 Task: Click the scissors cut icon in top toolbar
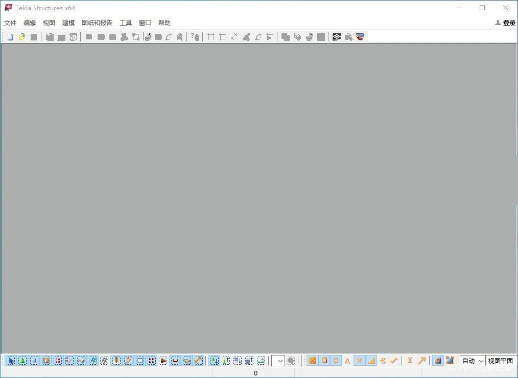[x=124, y=37]
